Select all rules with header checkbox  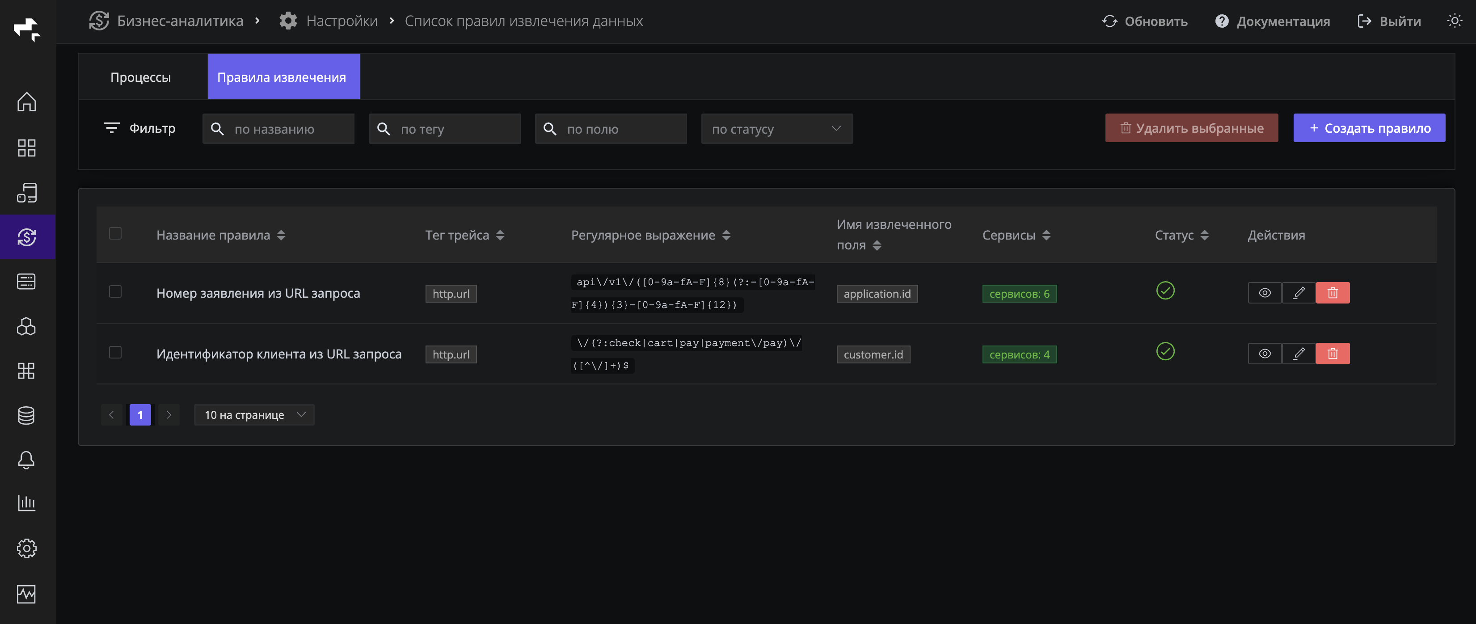(x=115, y=234)
